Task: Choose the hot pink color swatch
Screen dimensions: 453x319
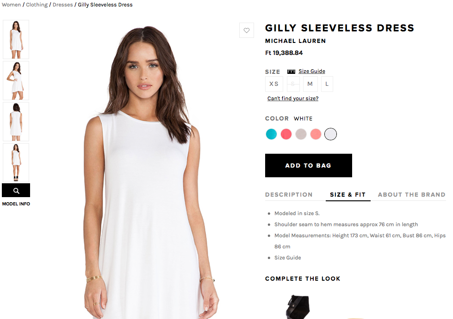Action: click(286, 134)
